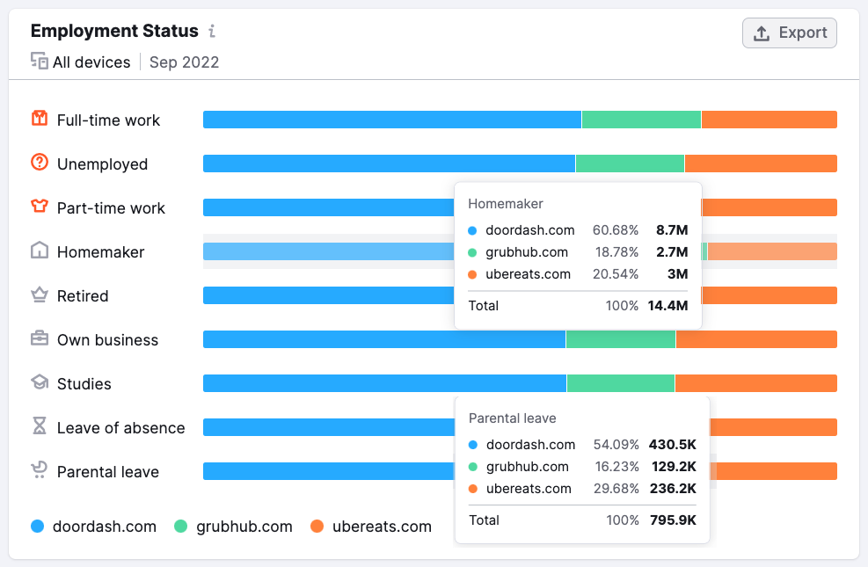Click the green grubhub segment for Own business
The height and width of the screenshot is (567, 868).
pos(621,339)
